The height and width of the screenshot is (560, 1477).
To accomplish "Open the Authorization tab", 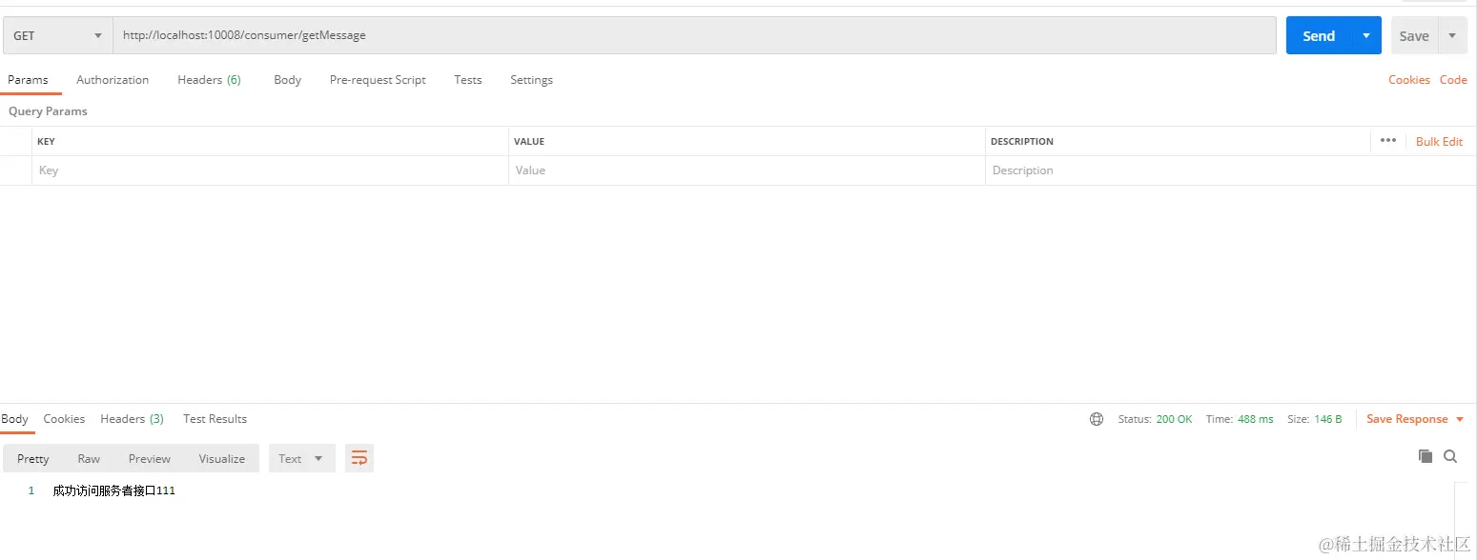I will (x=113, y=80).
